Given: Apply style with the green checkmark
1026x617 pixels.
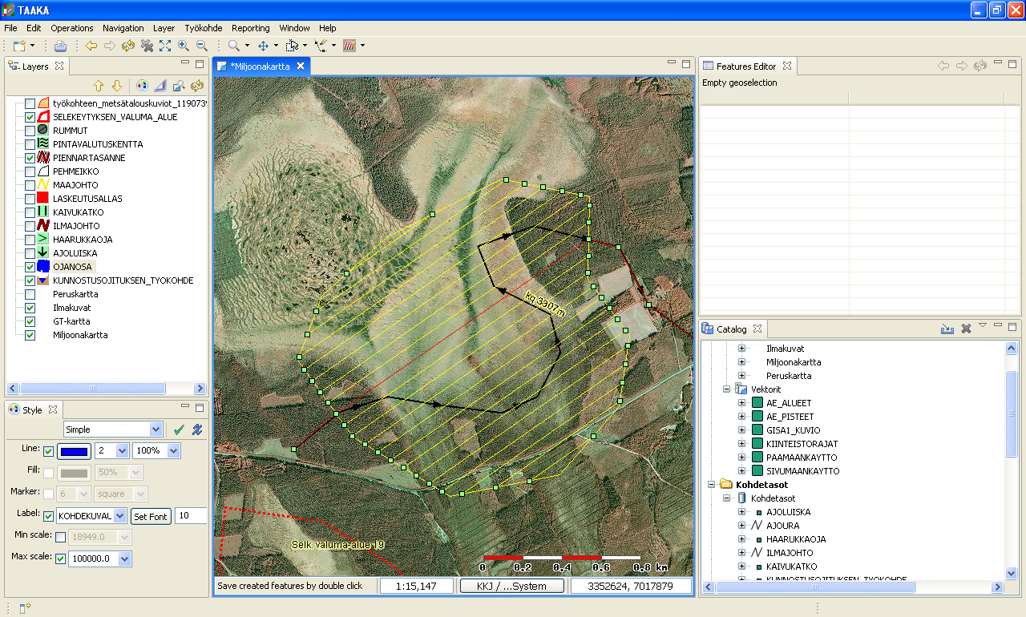Looking at the screenshot, I should click(179, 430).
